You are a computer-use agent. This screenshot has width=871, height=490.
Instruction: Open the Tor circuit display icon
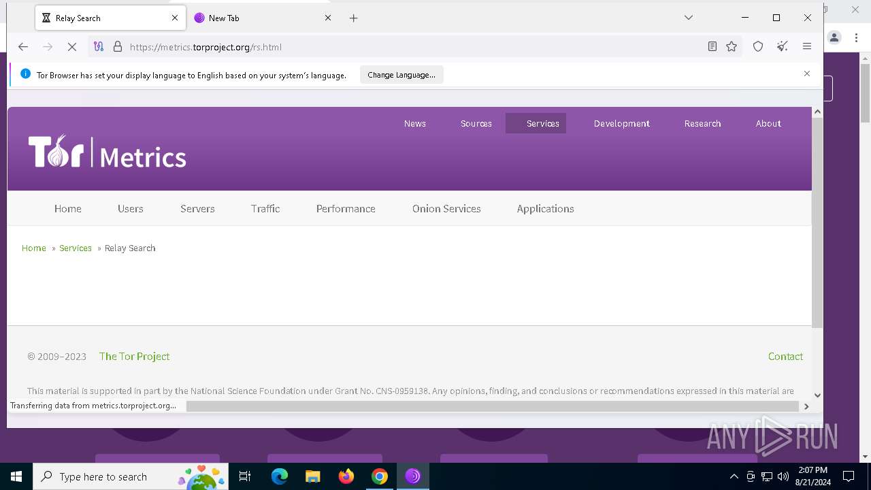(99, 47)
